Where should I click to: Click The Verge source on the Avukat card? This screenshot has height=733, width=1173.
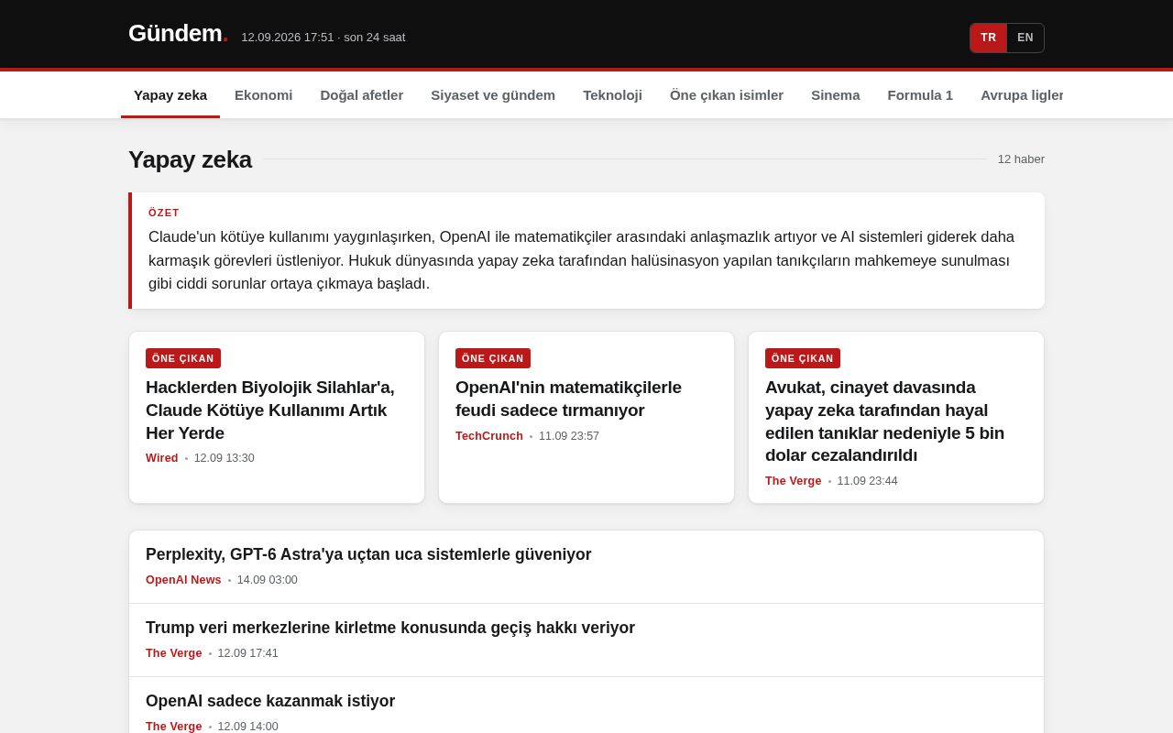coord(794,481)
